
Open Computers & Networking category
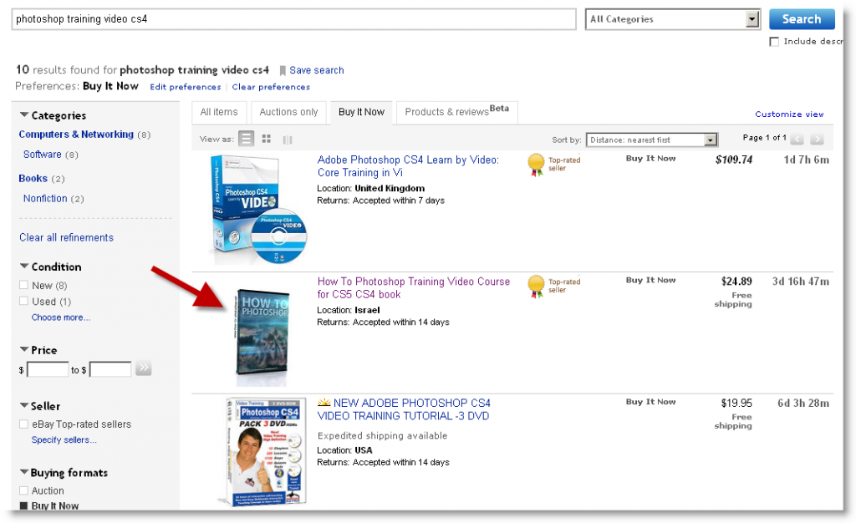[76, 135]
